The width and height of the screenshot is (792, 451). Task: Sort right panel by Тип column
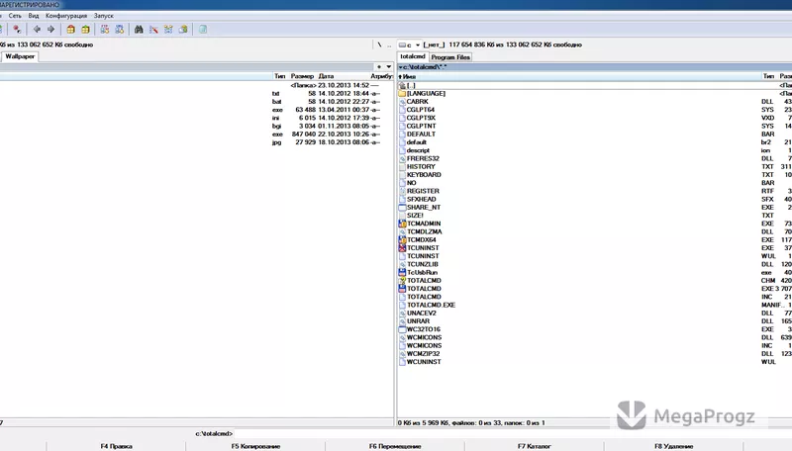[769, 76]
